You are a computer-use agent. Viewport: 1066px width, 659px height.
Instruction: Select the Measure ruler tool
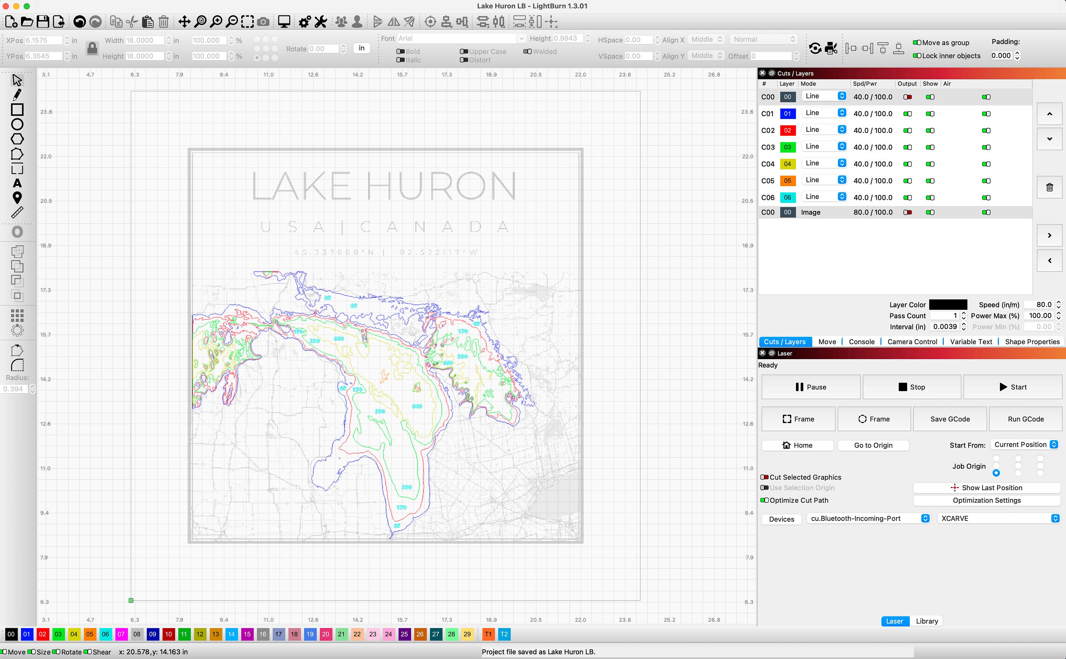(17, 213)
